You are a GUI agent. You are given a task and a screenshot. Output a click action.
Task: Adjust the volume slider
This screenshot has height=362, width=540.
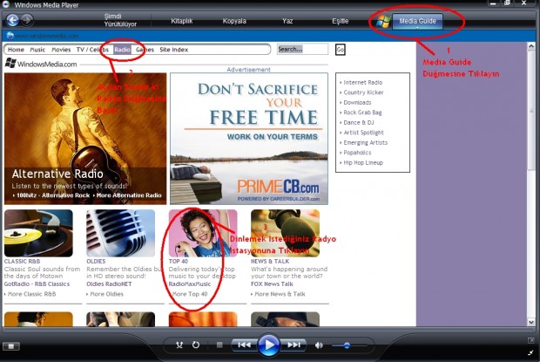coord(349,345)
